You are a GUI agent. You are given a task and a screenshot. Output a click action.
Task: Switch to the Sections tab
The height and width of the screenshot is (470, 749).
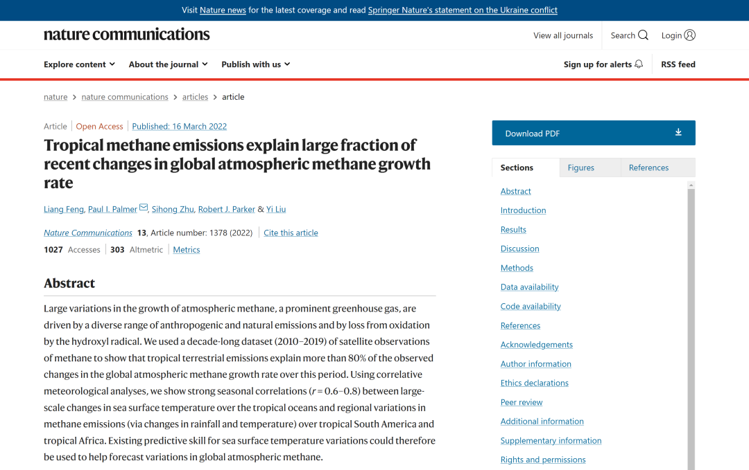click(x=526, y=168)
